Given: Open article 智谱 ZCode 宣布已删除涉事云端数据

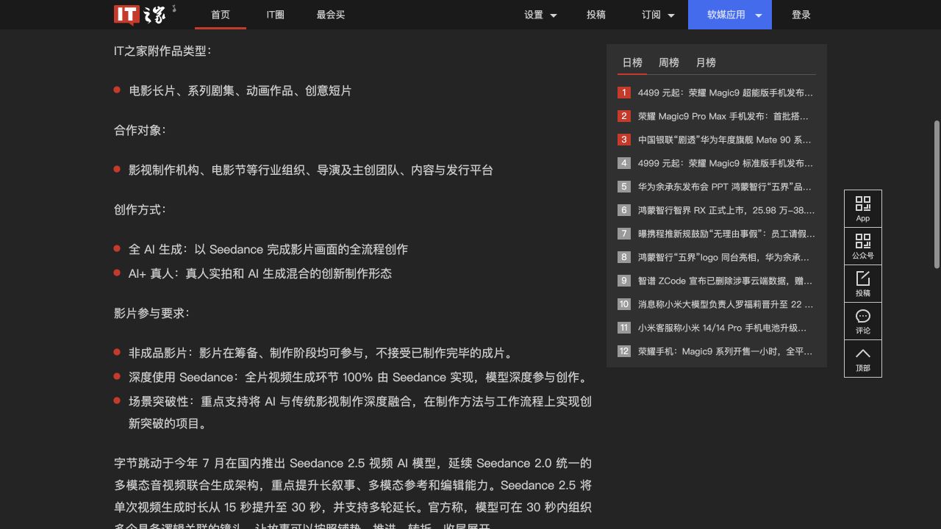Looking at the screenshot, I should click(726, 281).
